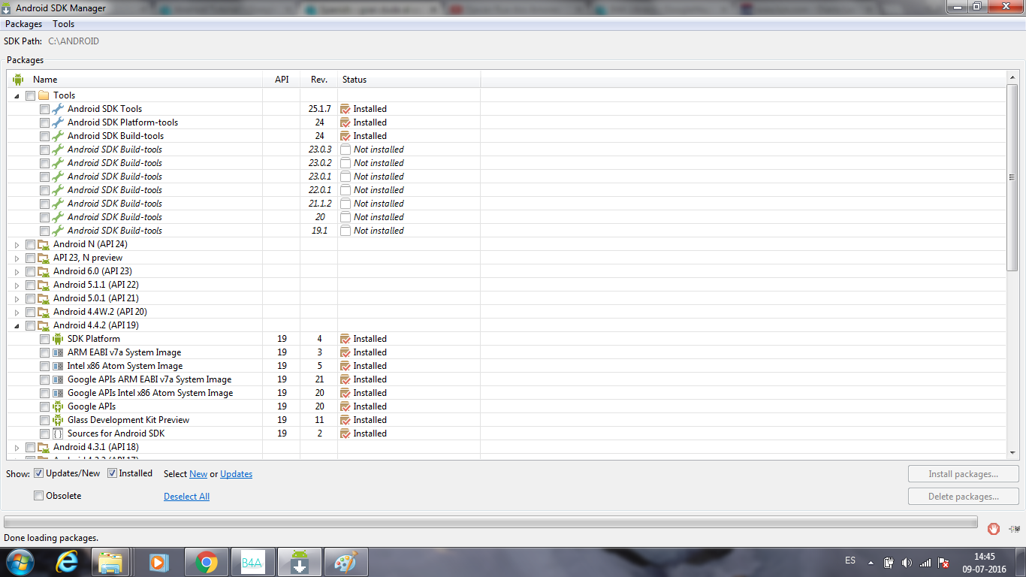Open the Packages menu
Image resolution: width=1026 pixels, height=577 pixels.
coord(23,24)
